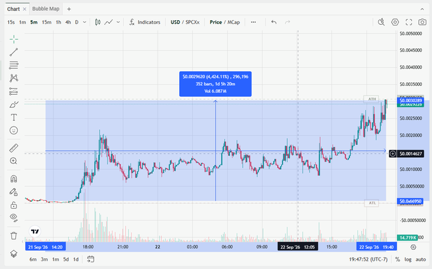Select the trend line drawing tool
Image resolution: width=432 pixels, height=269 pixels.
point(13,52)
